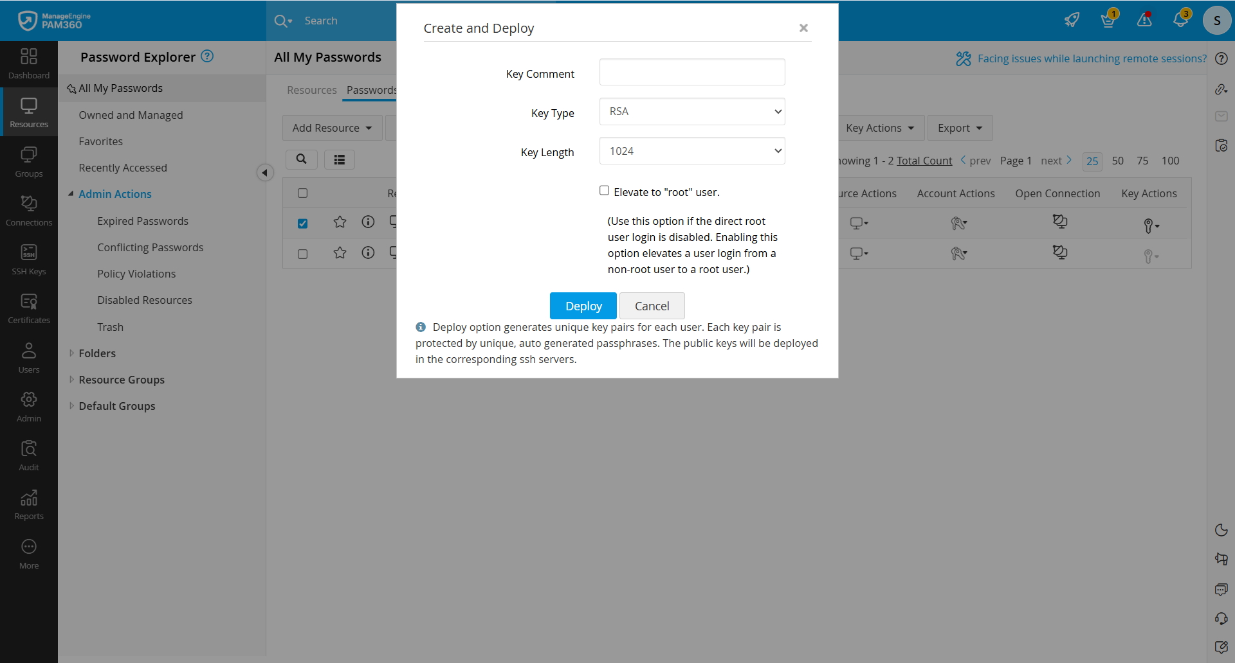This screenshot has width=1235, height=663.
Task: Toggle the select-all header checkbox
Action: pos(303,193)
